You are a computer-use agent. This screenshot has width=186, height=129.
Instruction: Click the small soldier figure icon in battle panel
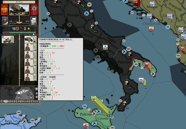click(21, 29)
